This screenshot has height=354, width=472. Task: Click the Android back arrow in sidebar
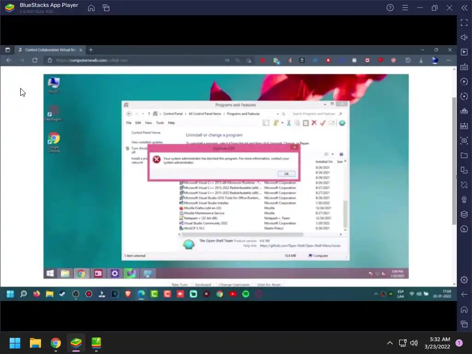[x=464, y=295]
